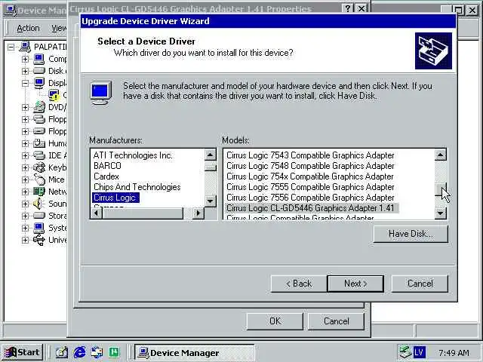Select Cirrus Logic 754x Compatible Graphics Adapter
483x362 pixels.
pyautogui.click(x=310, y=176)
